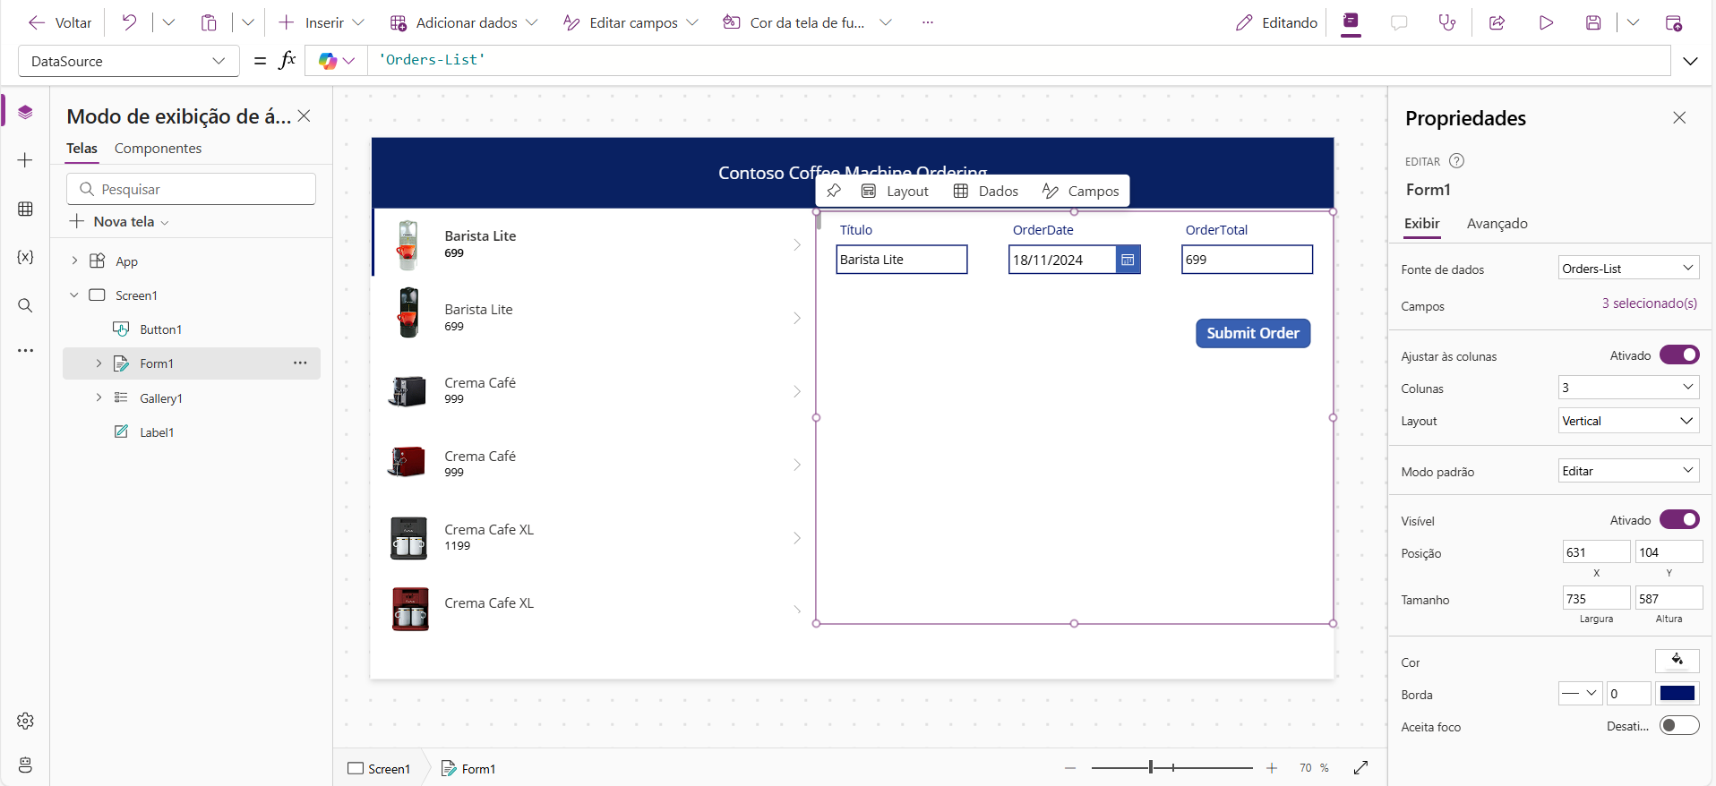Open the DataSource property dropdown
The height and width of the screenshot is (786, 1716).
pyautogui.click(x=129, y=61)
